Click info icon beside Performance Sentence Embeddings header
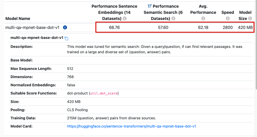257x137 pixels. pyautogui.click(x=125, y=19)
